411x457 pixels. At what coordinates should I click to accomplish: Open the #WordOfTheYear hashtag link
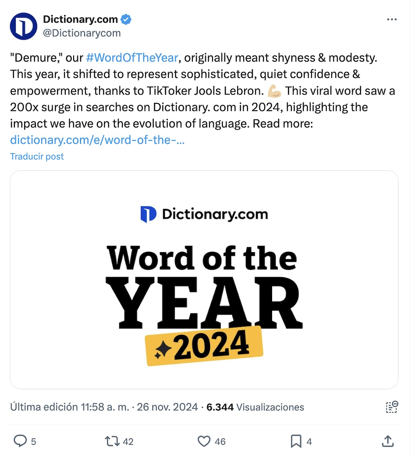[x=132, y=58]
